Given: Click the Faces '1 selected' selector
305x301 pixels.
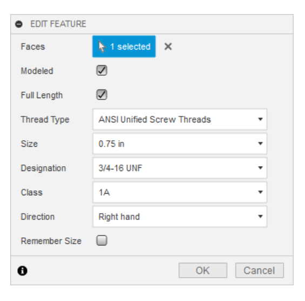Looking at the screenshot, I should (124, 46).
